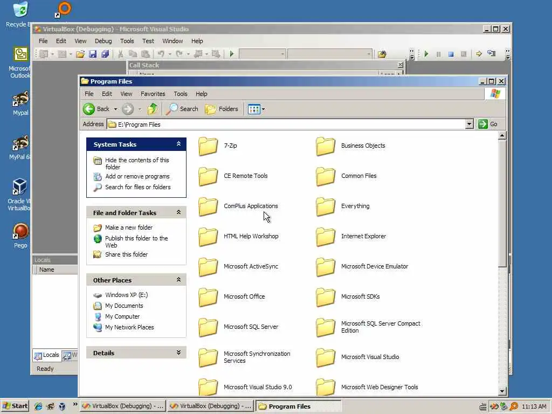
Task: Go up one folder level
Action: tap(153, 109)
